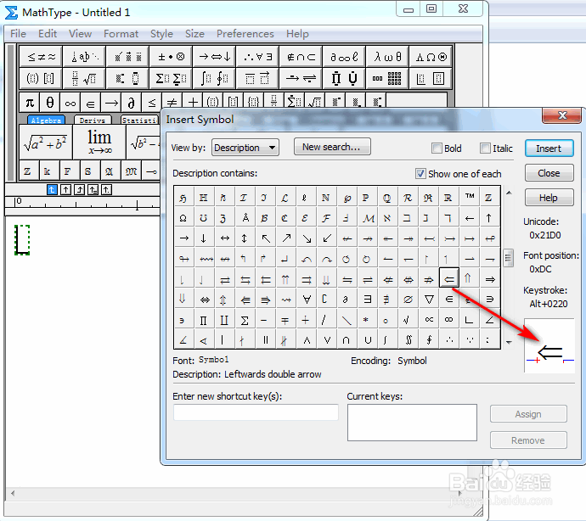586x521 pixels.
Task: Open the Size menu
Action: [x=194, y=34]
